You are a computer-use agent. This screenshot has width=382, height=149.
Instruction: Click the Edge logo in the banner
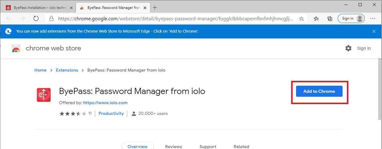[9, 31]
